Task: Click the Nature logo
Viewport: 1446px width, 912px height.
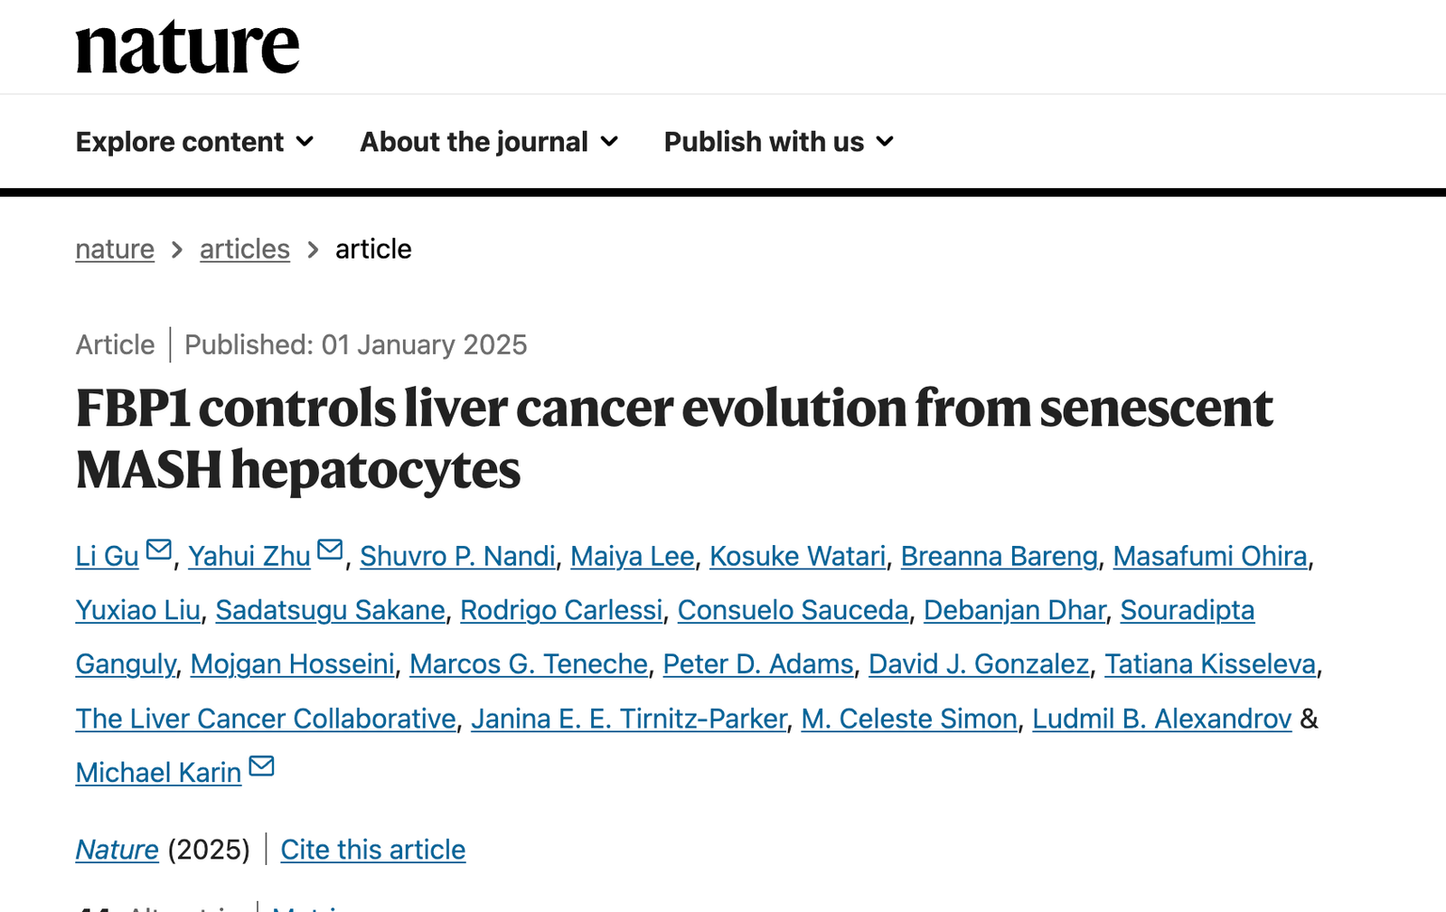Action: pyautogui.click(x=187, y=47)
